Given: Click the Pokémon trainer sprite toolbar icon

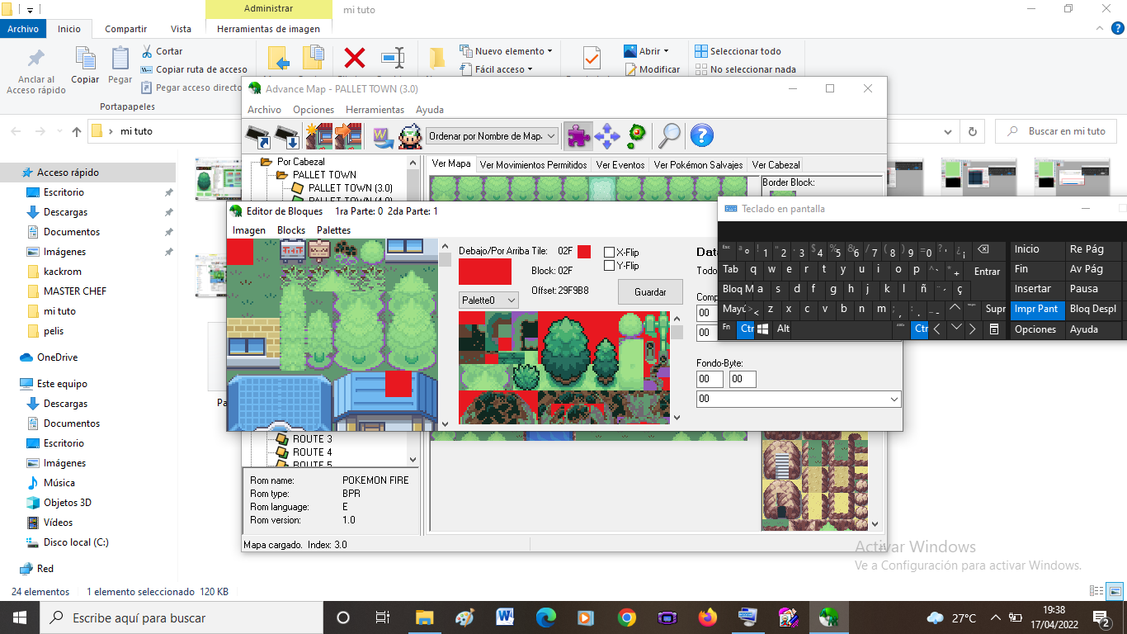Looking at the screenshot, I should click(410, 135).
